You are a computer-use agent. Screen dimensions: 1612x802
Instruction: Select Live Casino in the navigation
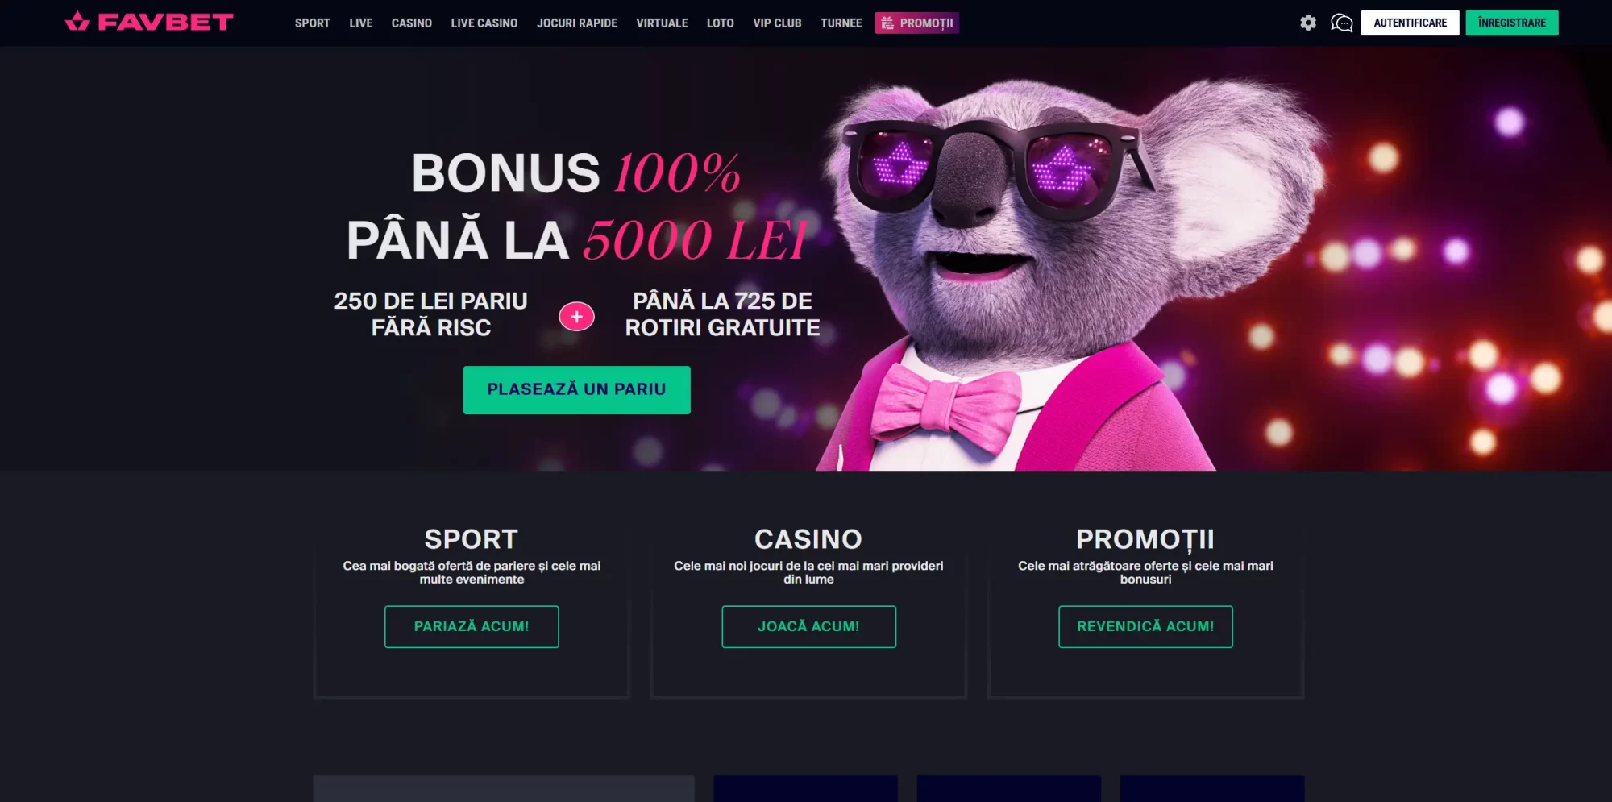click(x=484, y=23)
